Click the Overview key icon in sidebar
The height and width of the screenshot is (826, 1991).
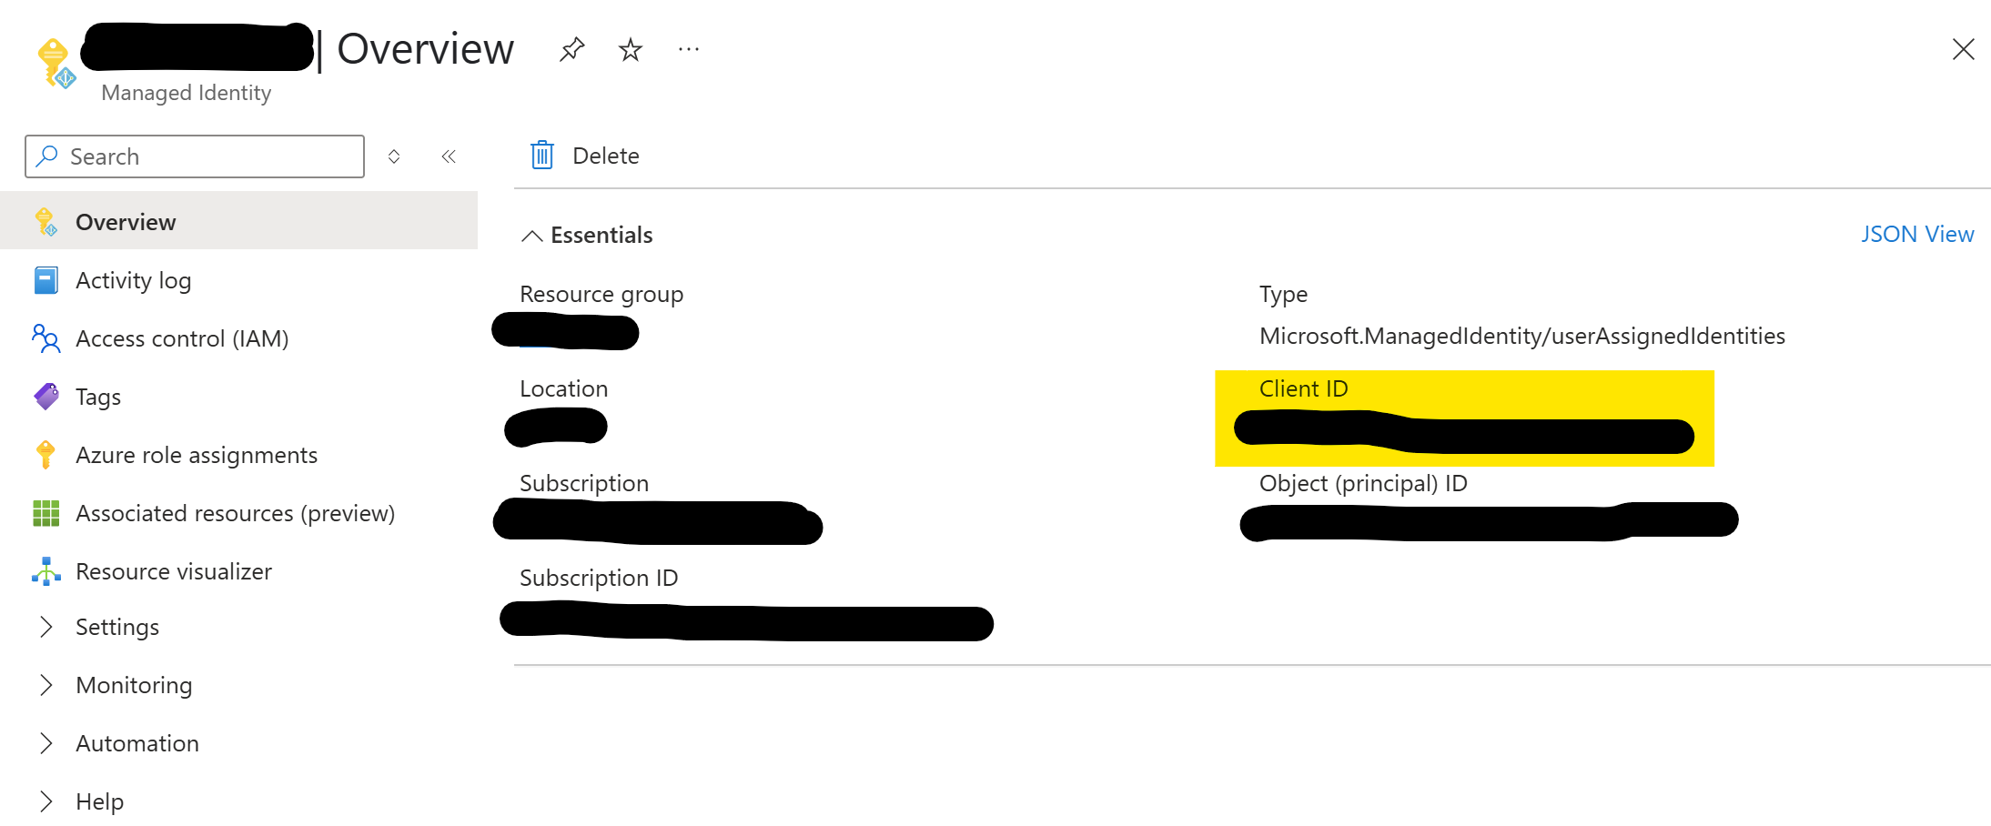(x=45, y=222)
